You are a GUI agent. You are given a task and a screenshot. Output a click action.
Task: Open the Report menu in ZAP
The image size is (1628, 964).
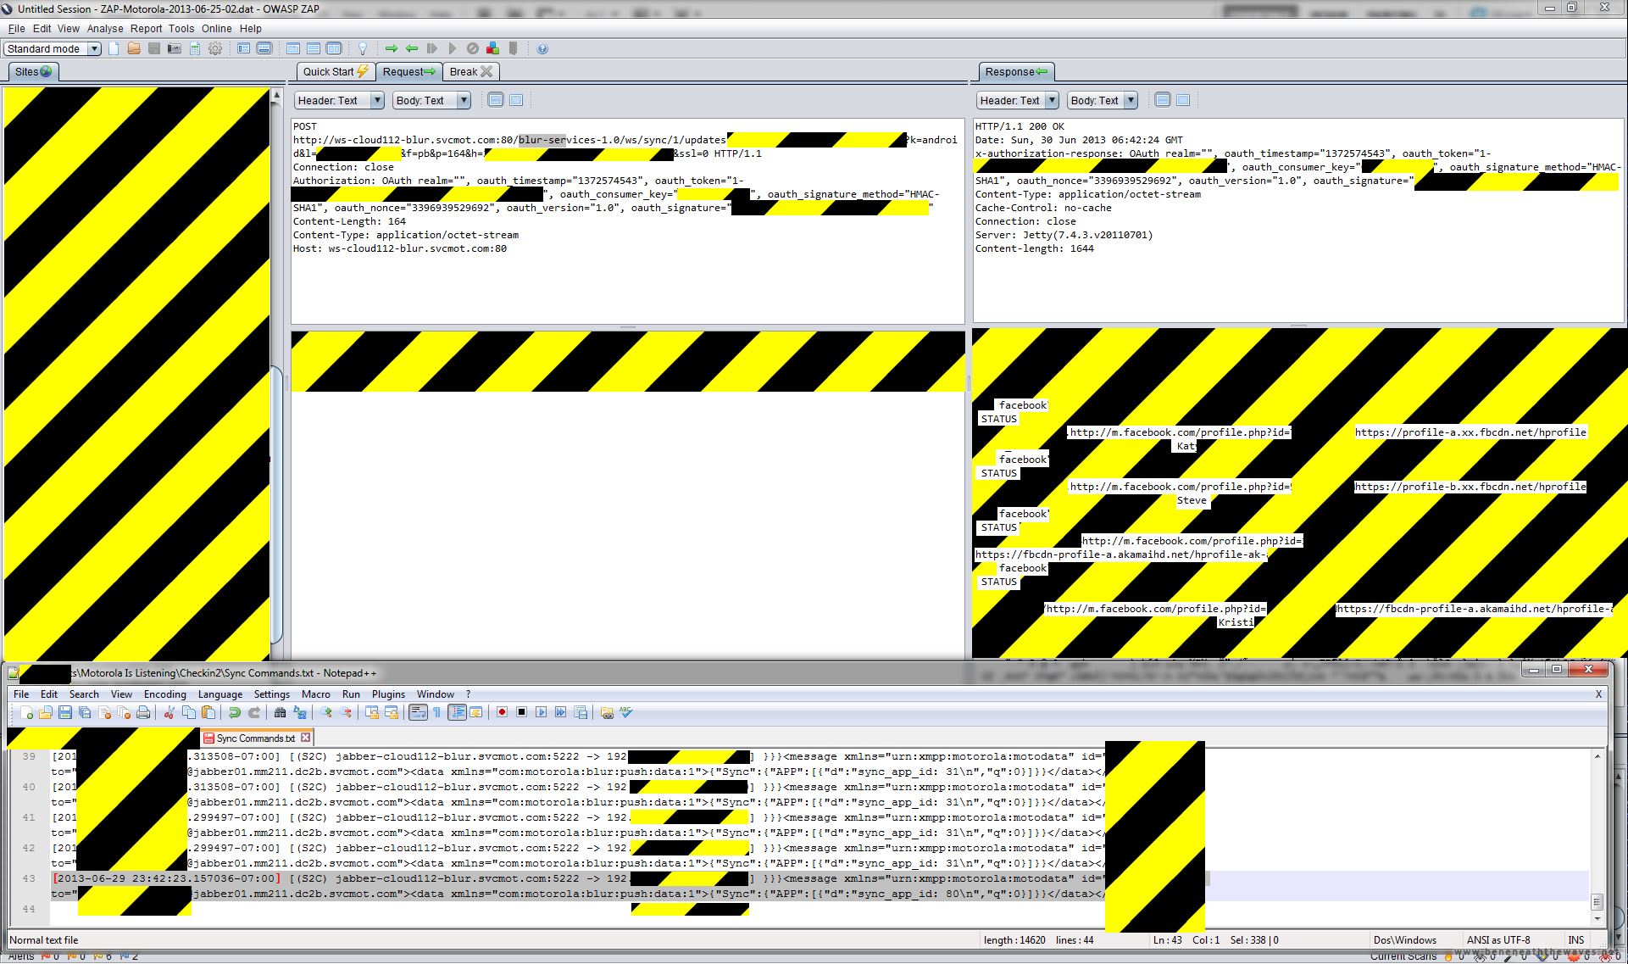(146, 28)
